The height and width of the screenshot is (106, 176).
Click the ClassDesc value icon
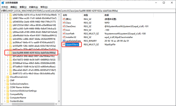[64, 26]
